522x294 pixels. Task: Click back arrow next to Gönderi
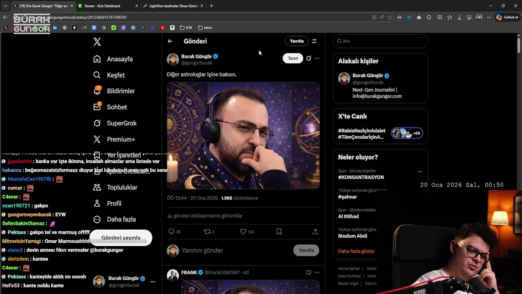(170, 41)
